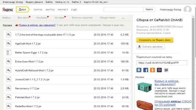Open top banner Кумыс в кейсах ad link
The image size is (196, 110).
[37, 25]
